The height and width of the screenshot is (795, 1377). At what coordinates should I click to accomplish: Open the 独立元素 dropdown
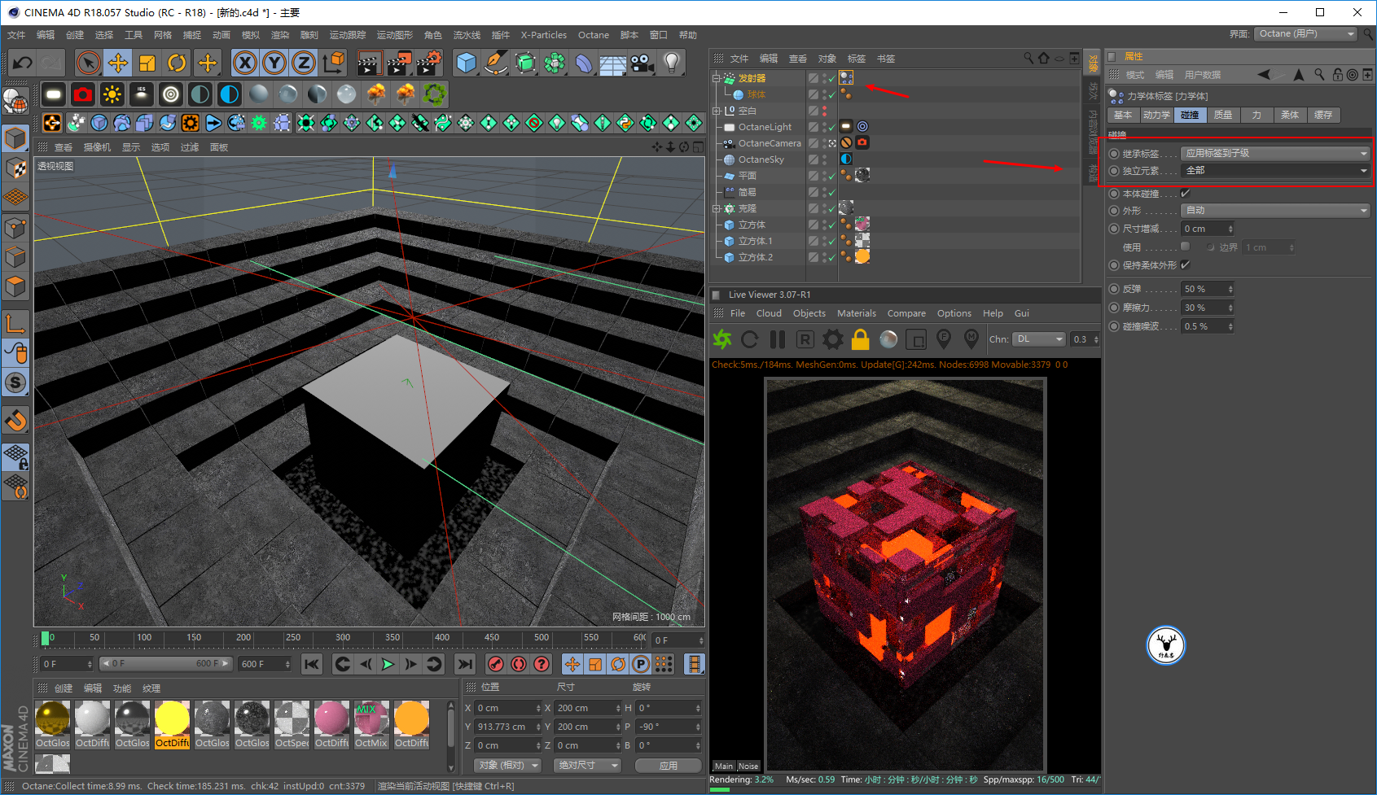coord(1275,170)
